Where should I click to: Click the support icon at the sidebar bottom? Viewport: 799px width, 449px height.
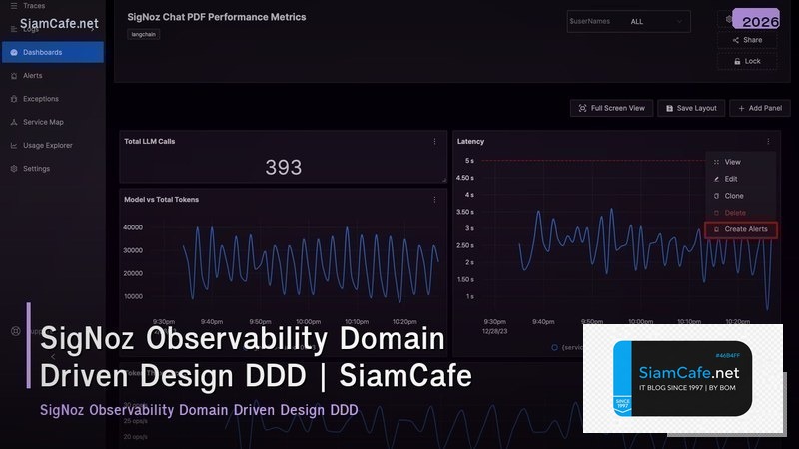16,331
